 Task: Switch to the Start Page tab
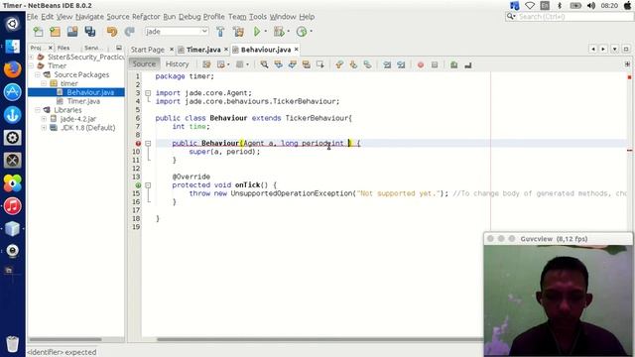click(x=148, y=50)
